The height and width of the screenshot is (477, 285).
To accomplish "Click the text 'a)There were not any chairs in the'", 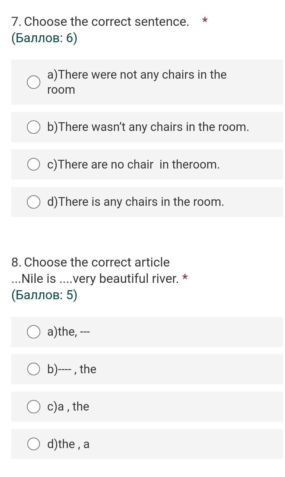I will pos(137,75).
